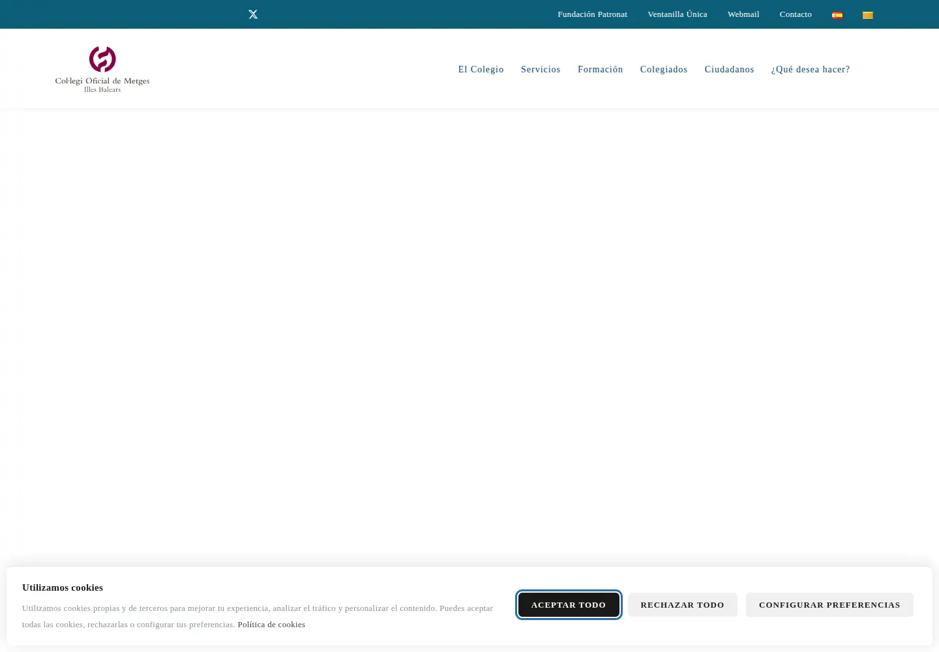The width and height of the screenshot is (939, 652).
Task: Open the Fundación Patronat link
Action: point(592,14)
